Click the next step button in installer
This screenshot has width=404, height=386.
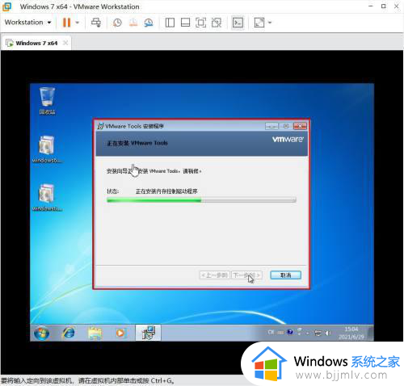246,275
